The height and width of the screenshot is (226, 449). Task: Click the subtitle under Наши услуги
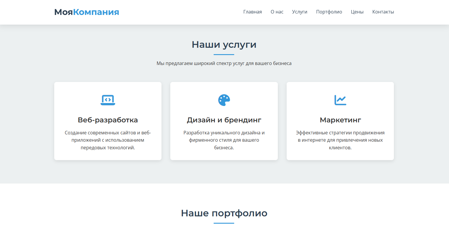[224, 63]
